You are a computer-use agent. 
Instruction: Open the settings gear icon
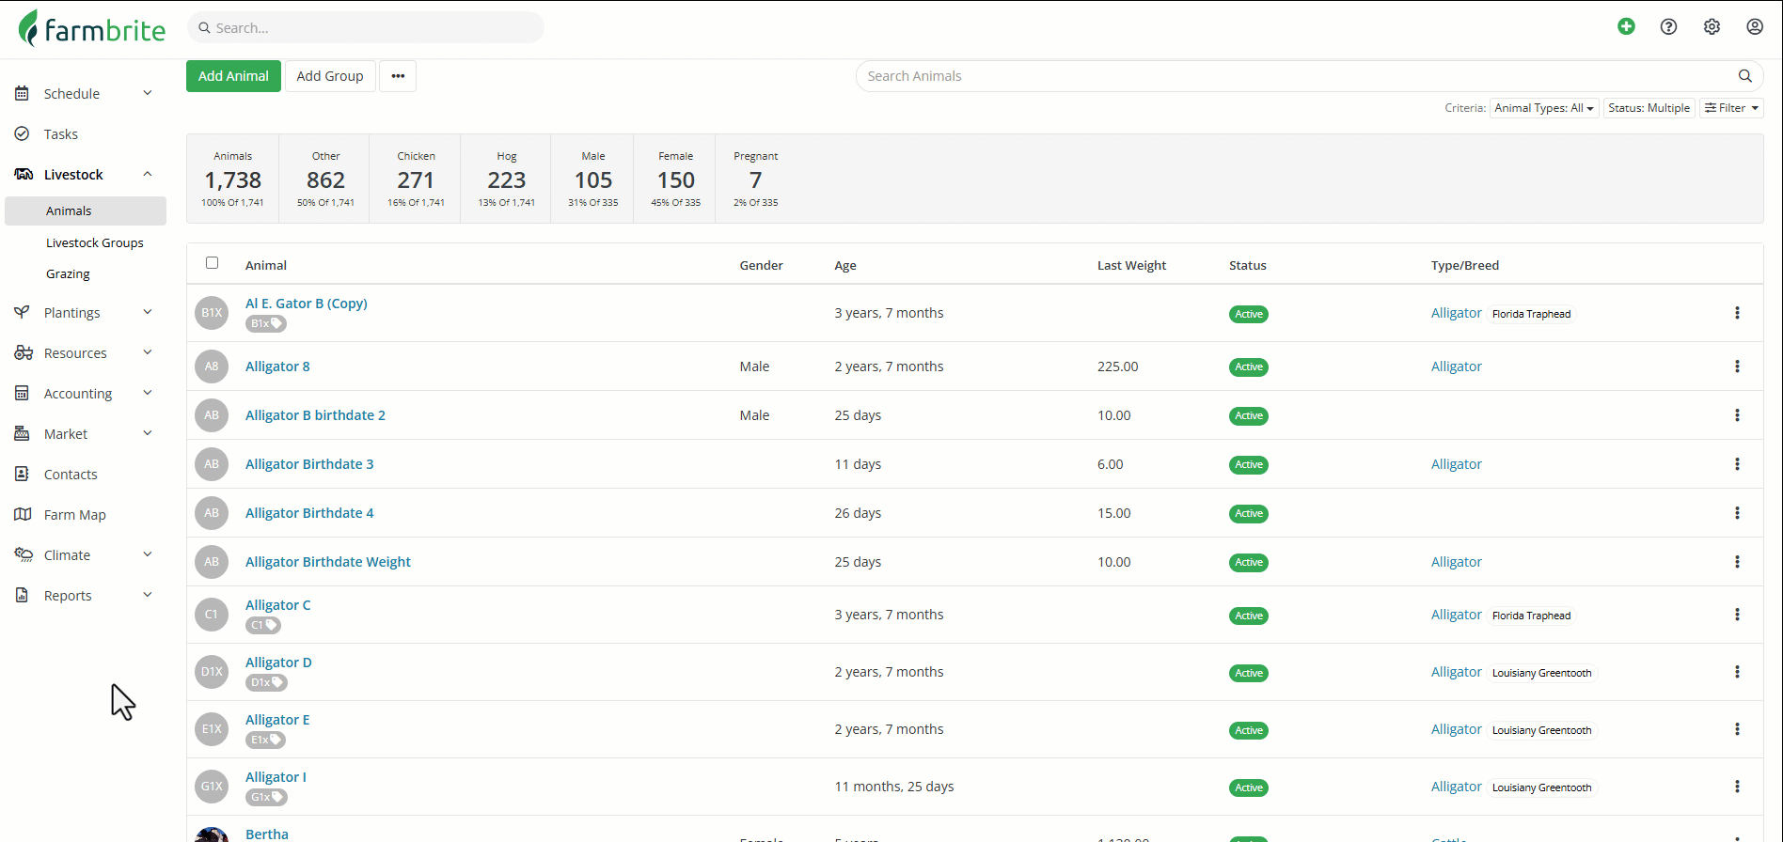[x=1712, y=27]
